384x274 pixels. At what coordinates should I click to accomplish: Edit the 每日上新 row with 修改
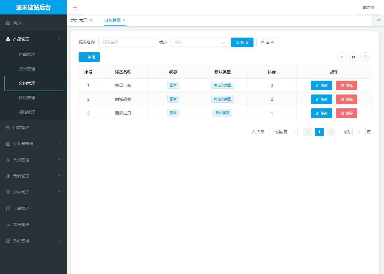(321, 86)
